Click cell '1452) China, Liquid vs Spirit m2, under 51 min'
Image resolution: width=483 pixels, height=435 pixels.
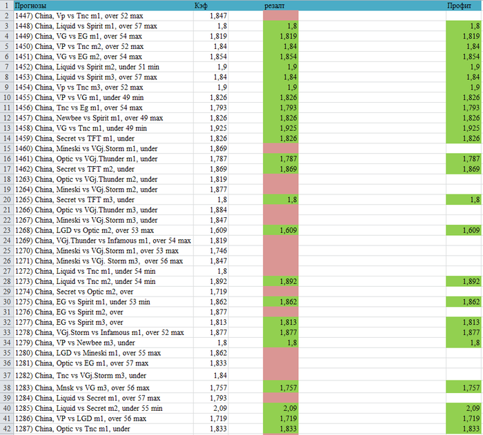coord(103,67)
